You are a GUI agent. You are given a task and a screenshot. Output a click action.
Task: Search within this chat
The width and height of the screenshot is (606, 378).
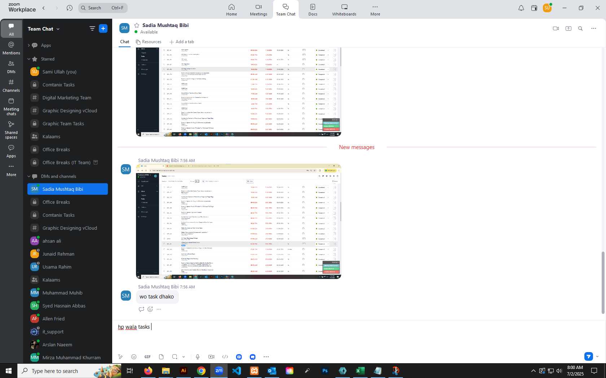(x=580, y=28)
